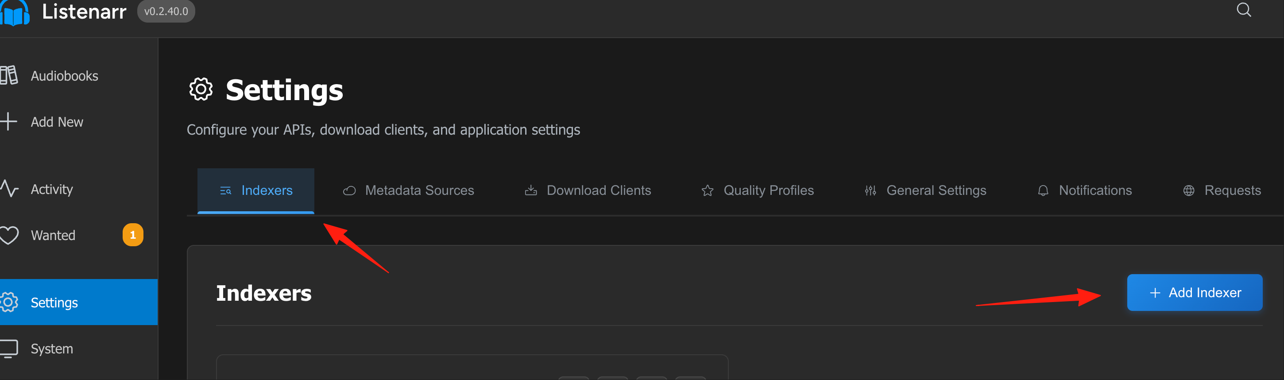Image resolution: width=1284 pixels, height=380 pixels.
Task: Switch to the Download Clients tab
Action: (x=588, y=190)
